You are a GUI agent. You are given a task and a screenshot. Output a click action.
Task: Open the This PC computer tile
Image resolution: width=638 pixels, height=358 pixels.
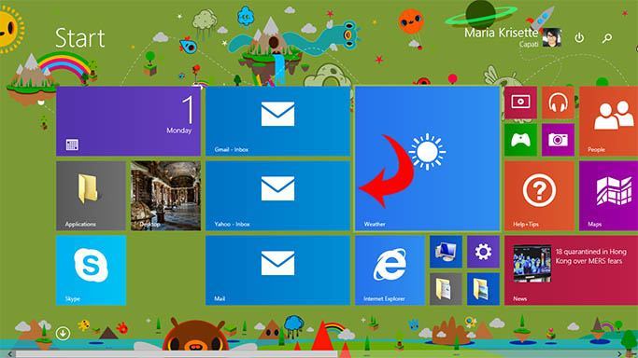click(446, 252)
